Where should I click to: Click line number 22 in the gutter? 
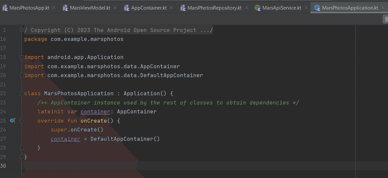[x=3, y=94]
